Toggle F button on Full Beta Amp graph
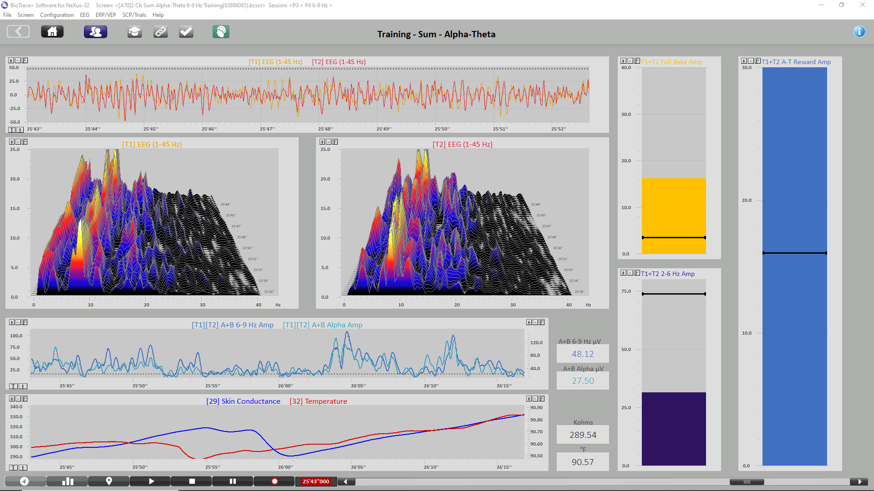Viewport: 874px width, 491px height. pos(637,61)
